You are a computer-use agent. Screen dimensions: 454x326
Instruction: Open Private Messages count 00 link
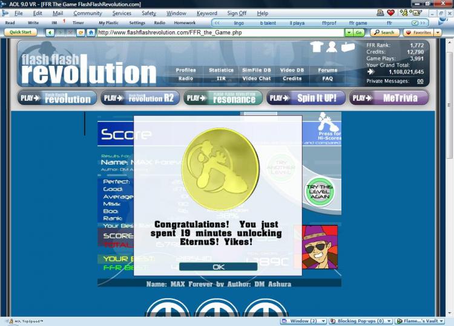420,81
